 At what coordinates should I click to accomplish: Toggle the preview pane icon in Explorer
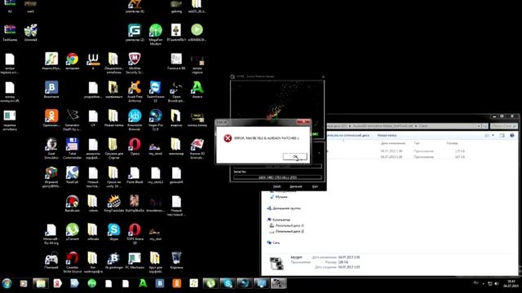tap(502, 136)
